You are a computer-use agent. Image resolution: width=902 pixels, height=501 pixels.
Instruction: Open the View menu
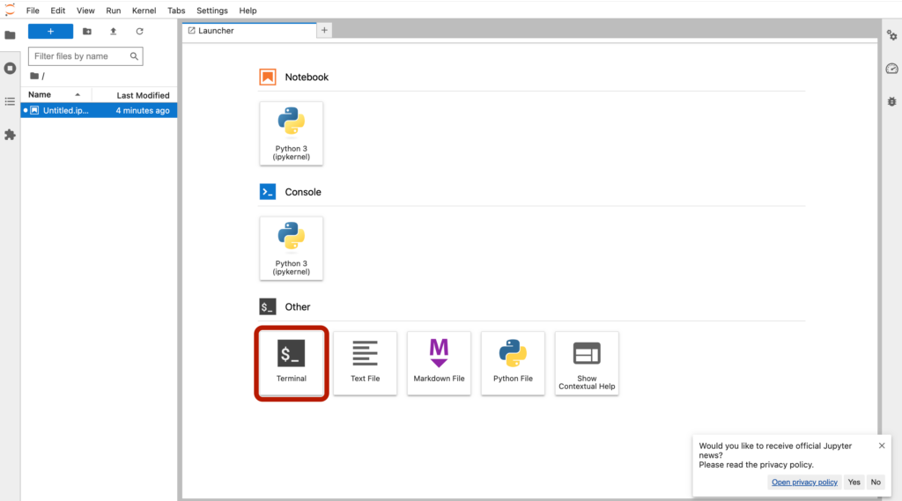point(85,11)
